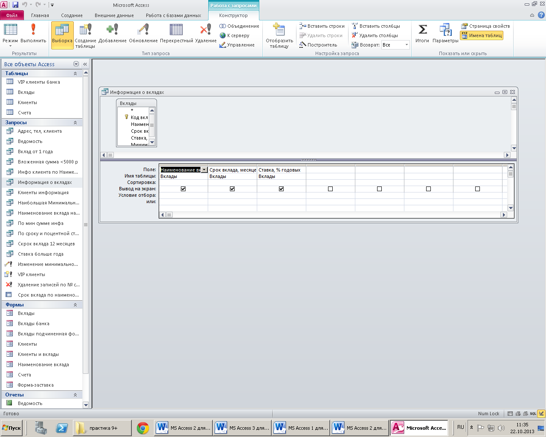Check Вывод на экран in seventh column
This screenshot has height=437, width=546.
pos(478,189)
